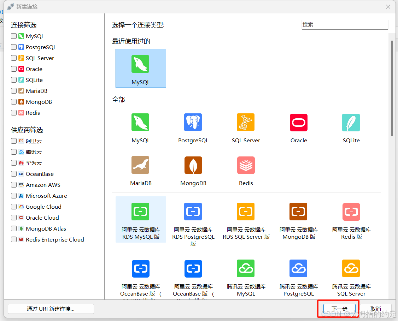Pick the Oracle database icon
The image size is (398, 321).
tap(299, 122)
